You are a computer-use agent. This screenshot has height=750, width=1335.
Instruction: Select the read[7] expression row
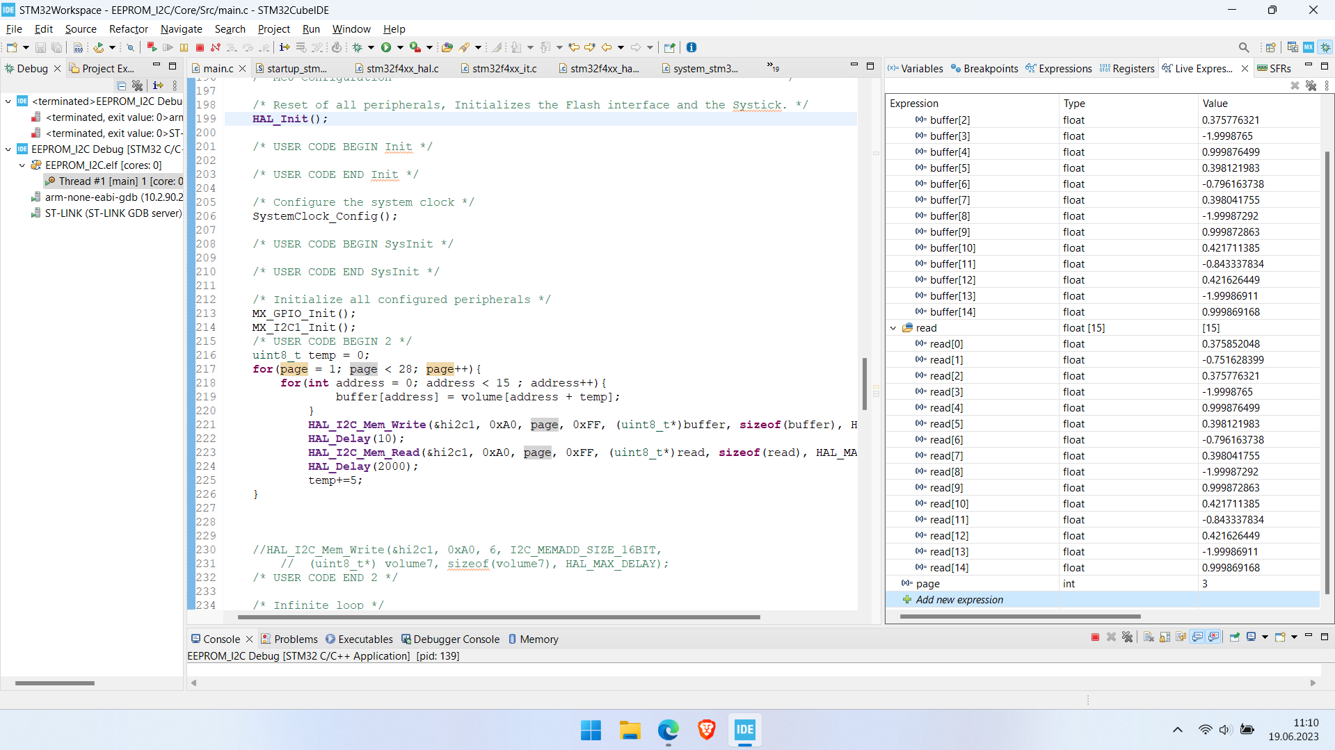pyautogui.click(x=1102, y=455)
